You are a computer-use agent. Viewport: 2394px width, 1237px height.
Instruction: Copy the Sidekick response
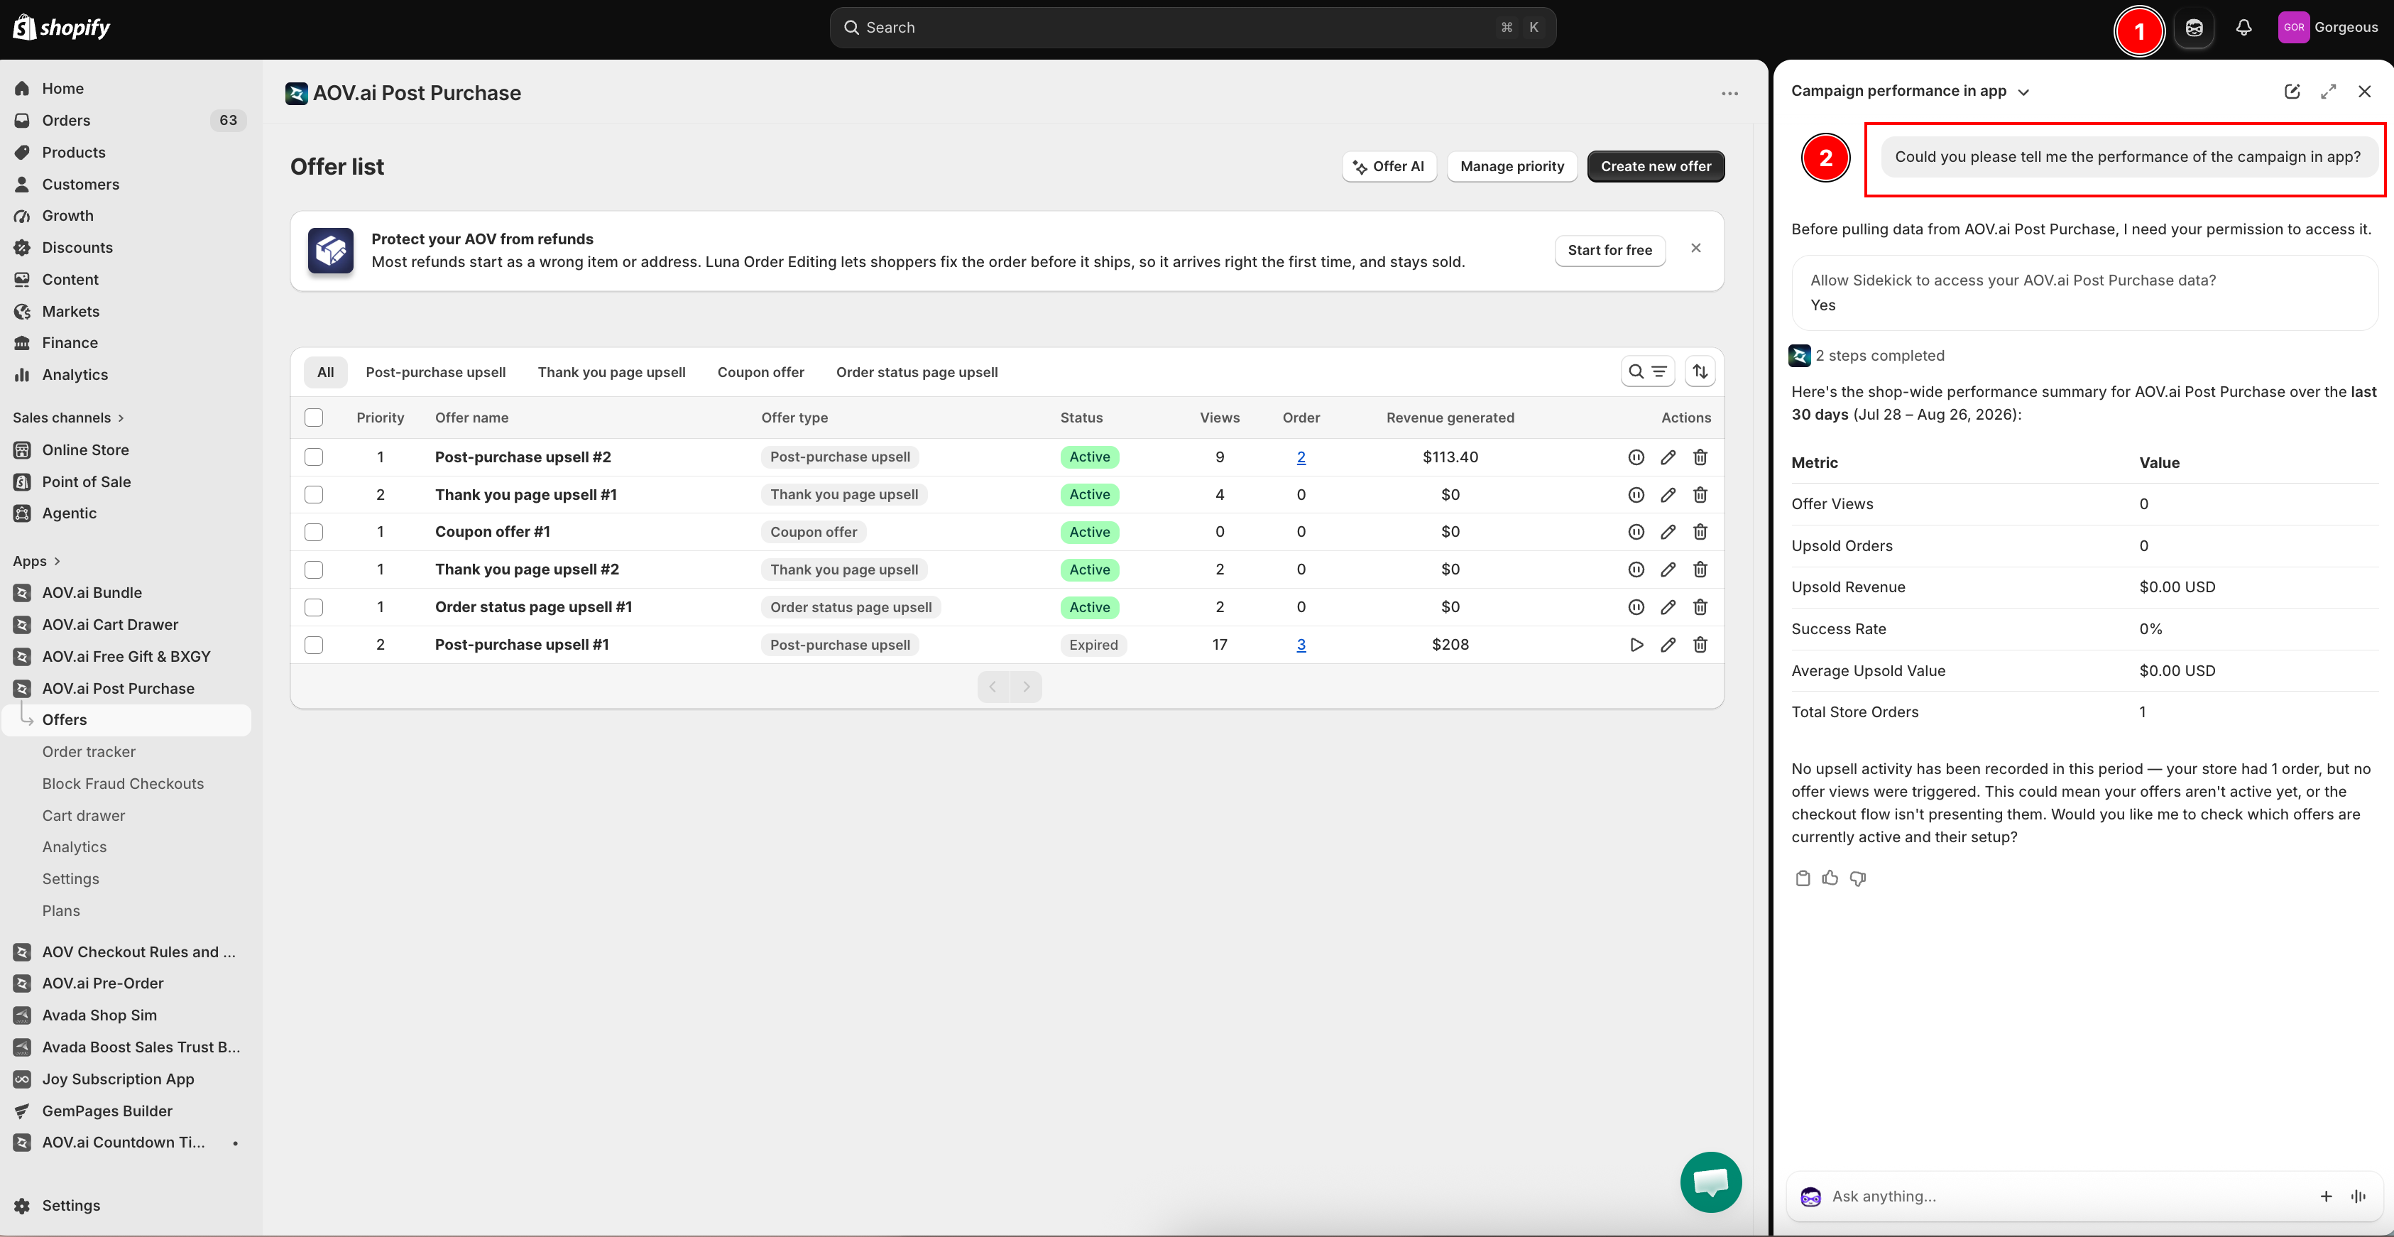pos(1803,878)
